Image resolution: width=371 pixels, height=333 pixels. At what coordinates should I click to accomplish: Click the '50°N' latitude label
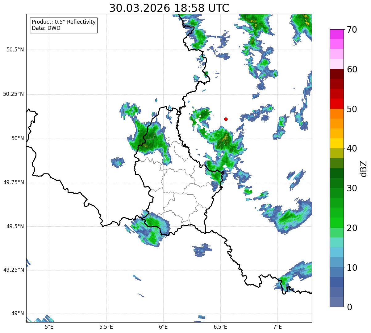[x=18, y=139]
